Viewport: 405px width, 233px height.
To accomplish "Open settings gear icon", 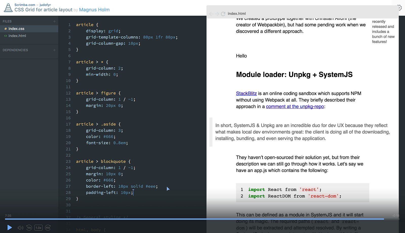I will click(x=399, y=8).
